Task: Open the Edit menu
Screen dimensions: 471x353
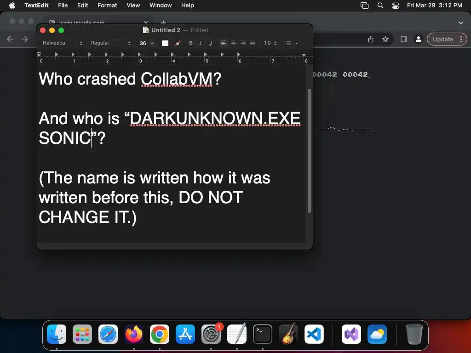Action: point(83,5)
